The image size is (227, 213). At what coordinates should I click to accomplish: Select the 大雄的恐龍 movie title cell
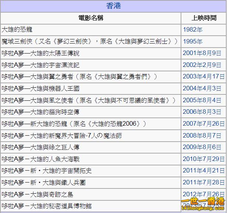pyautogui.click(x=17, y=29)
